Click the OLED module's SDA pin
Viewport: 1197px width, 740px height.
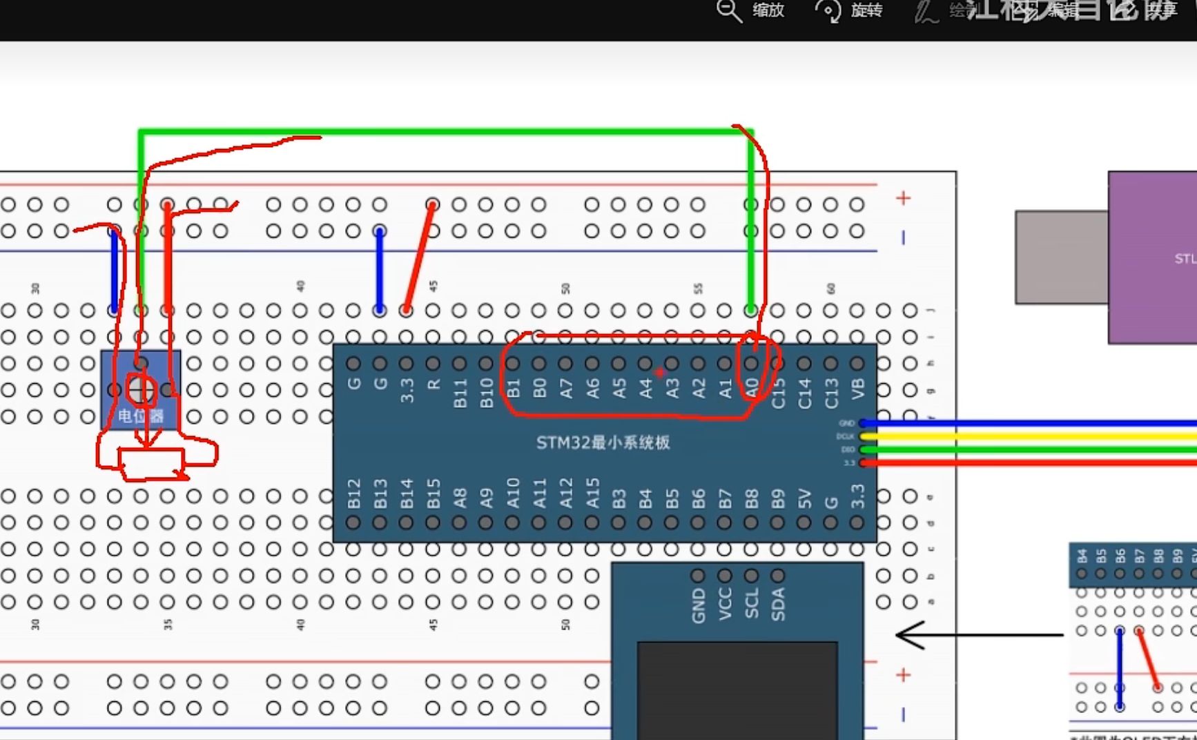pyautogui.click(x=778, y=576)
